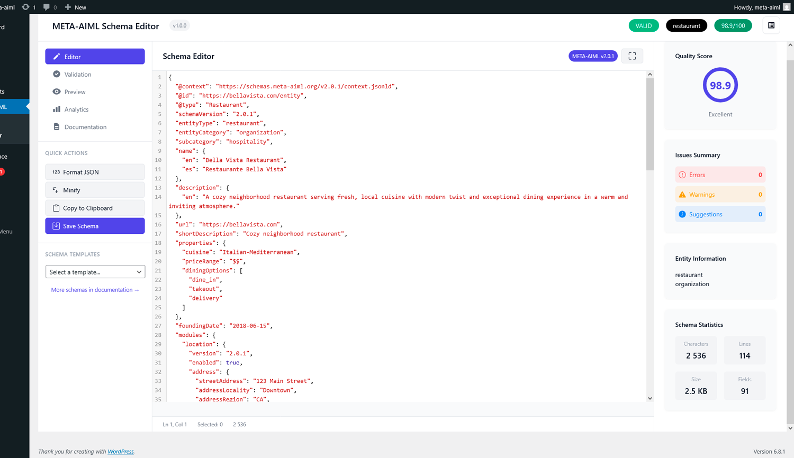This screenshot has width=794, height=458.
Task: Place cursor on line 1 opening brace
Action: pos(170,77)
